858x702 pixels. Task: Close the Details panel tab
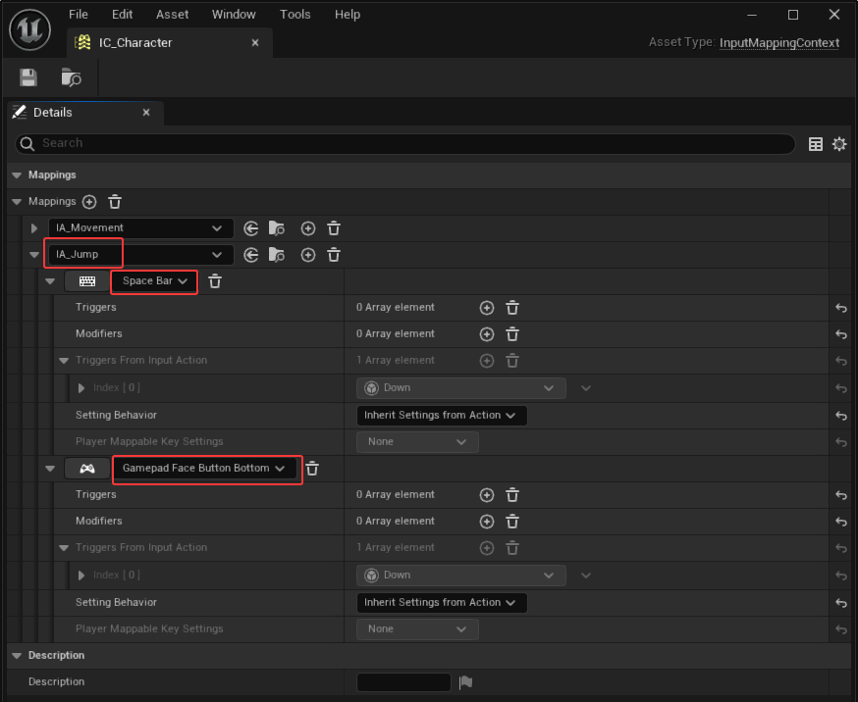point(146,113)
